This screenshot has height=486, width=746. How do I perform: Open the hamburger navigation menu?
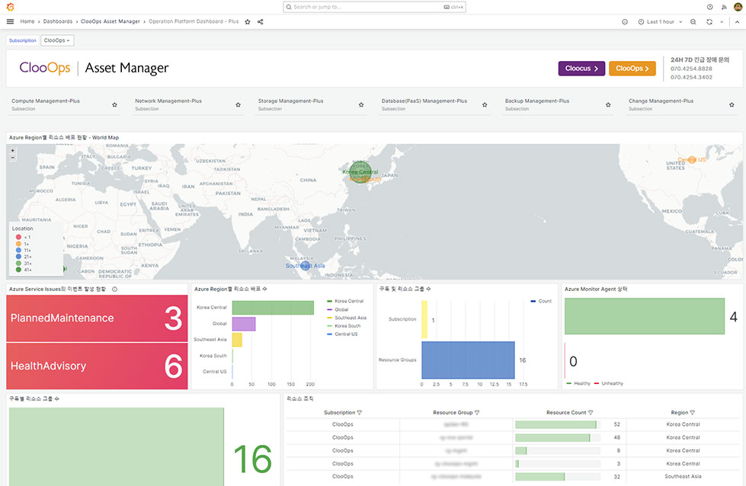tap(10, 21)
